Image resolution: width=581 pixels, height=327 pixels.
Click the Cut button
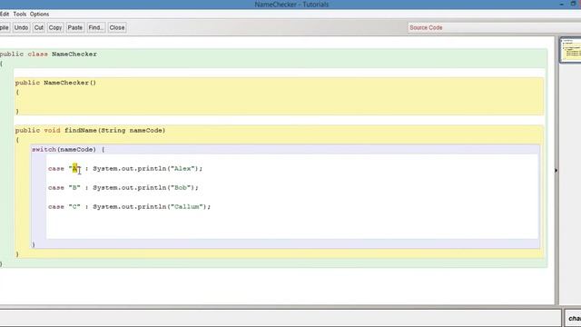[38, 27]
